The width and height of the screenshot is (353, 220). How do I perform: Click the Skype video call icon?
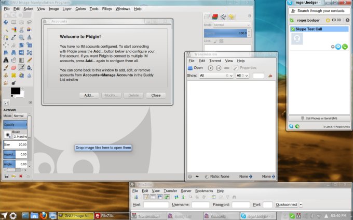tap(338, 47)
